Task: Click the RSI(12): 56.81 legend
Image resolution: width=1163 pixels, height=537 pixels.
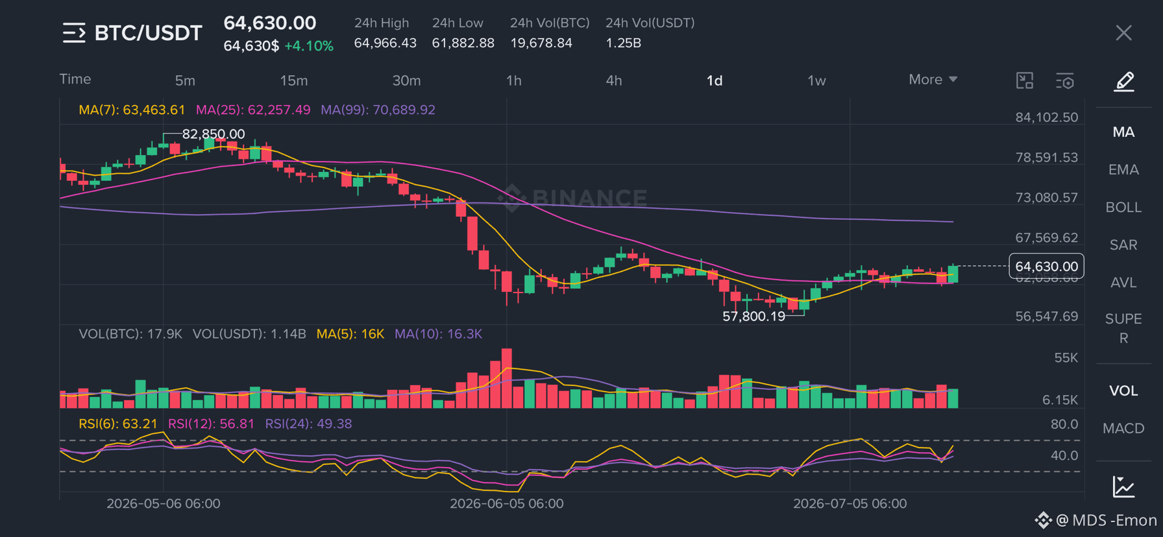Action: (211, 424)
